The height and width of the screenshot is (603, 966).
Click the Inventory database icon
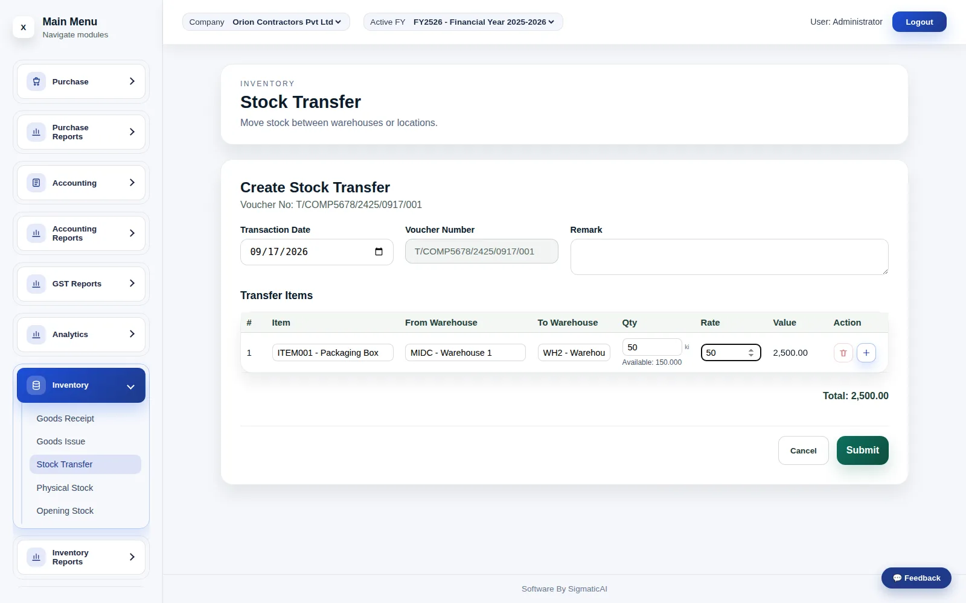[x=36, y=385]
